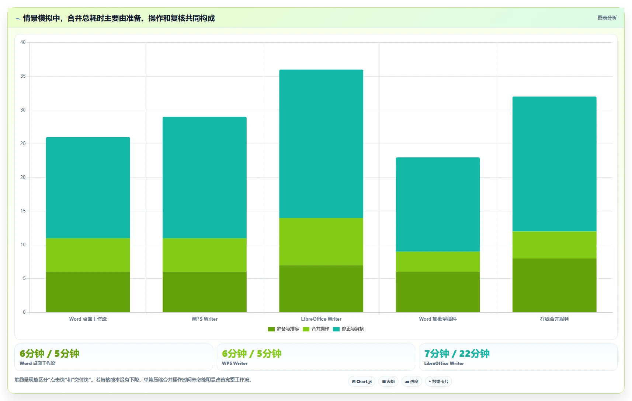The height and width of the screenshot is (401, 632).
Task: Click the y-axis tick label 5
Action: point(24,278)
